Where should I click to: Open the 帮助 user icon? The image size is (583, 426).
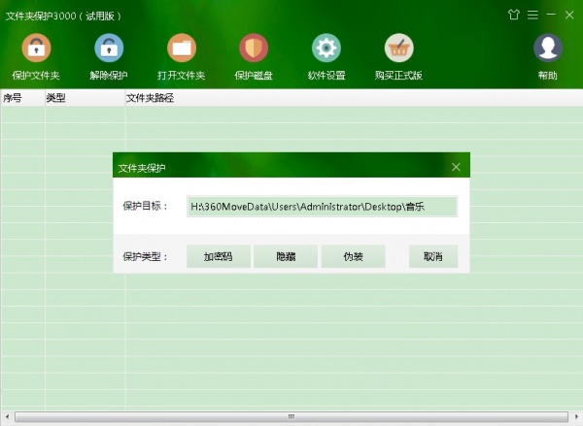pyautogui.click(x=548, y=48)
